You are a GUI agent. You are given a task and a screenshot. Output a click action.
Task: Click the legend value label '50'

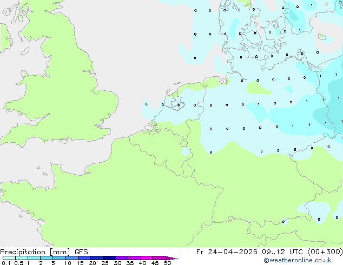[167, 263]
